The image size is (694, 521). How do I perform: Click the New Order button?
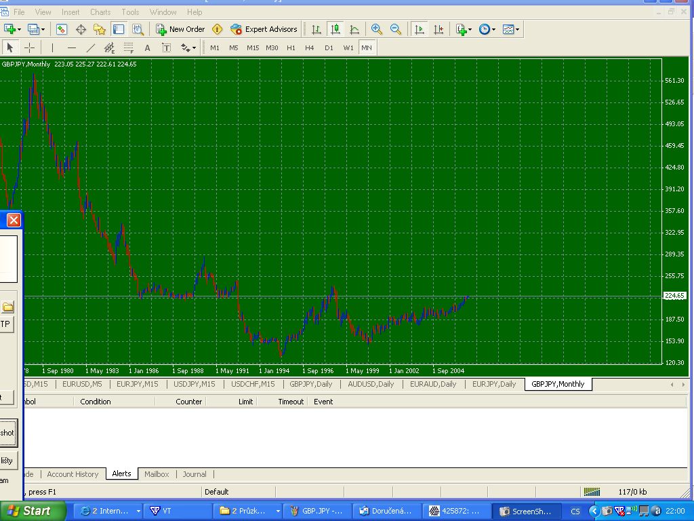coord(180,29)
